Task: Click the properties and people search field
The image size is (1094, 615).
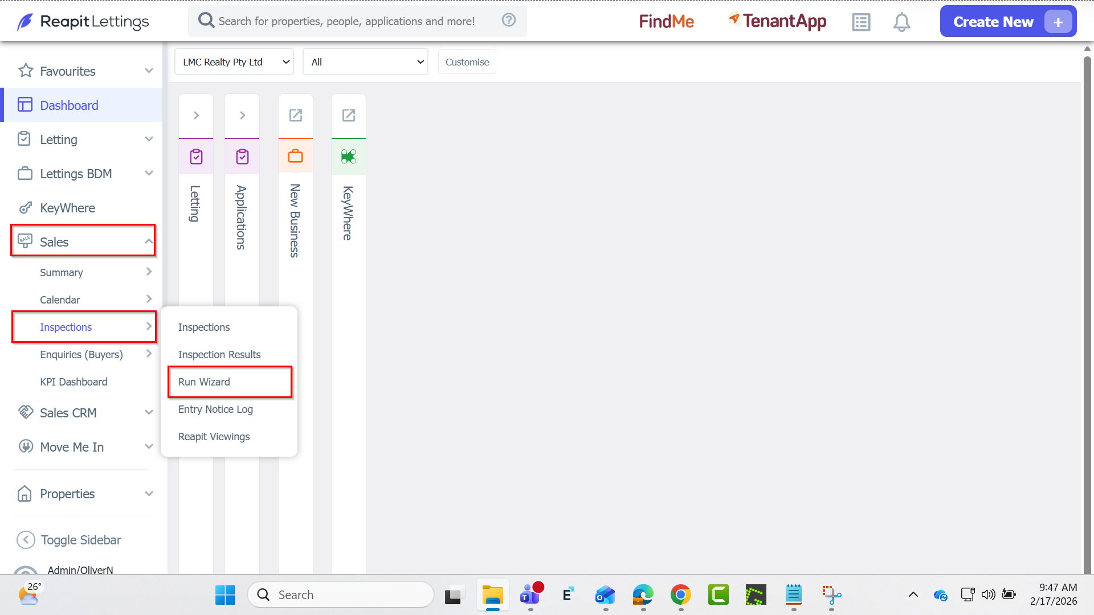Action: click(346, 21)
